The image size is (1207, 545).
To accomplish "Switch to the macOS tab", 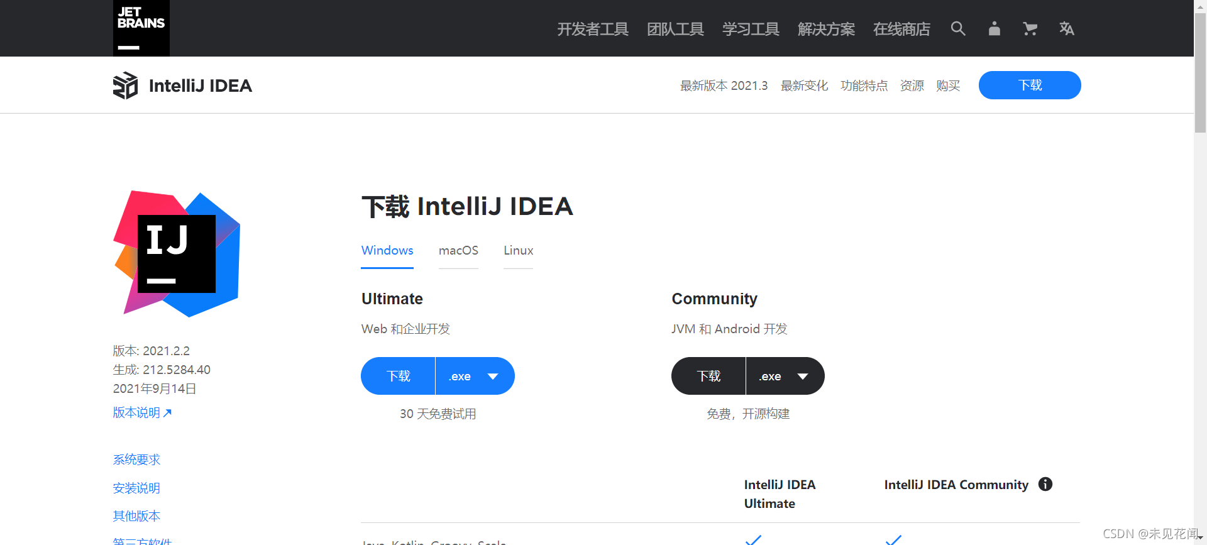I will click(458, 251).
